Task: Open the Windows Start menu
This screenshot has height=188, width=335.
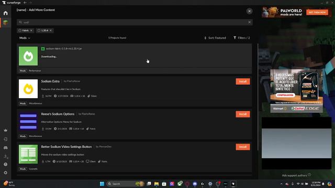Action: (x=102, y=184)
